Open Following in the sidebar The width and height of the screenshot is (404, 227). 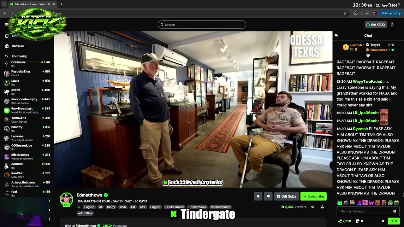19,56
